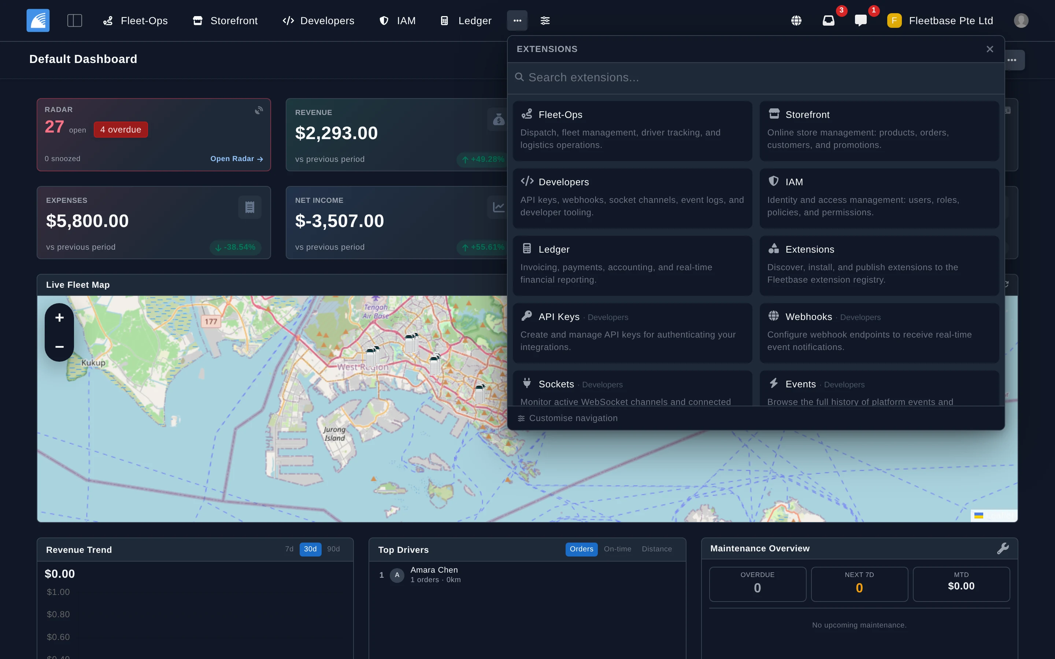Viewport: 1055px width, 659px height.
Task: Sort Top Drivers by Distance
Action: (656, 549)
